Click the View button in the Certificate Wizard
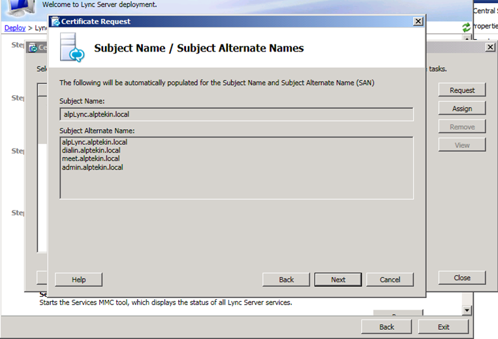The height and width of the screenshot is (339, 498). pos(462,145)
